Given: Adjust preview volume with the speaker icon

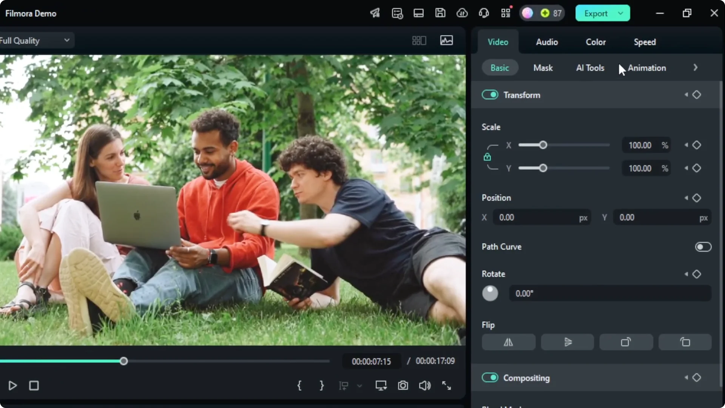Looking at the screenshot, I should click(424, 385).
